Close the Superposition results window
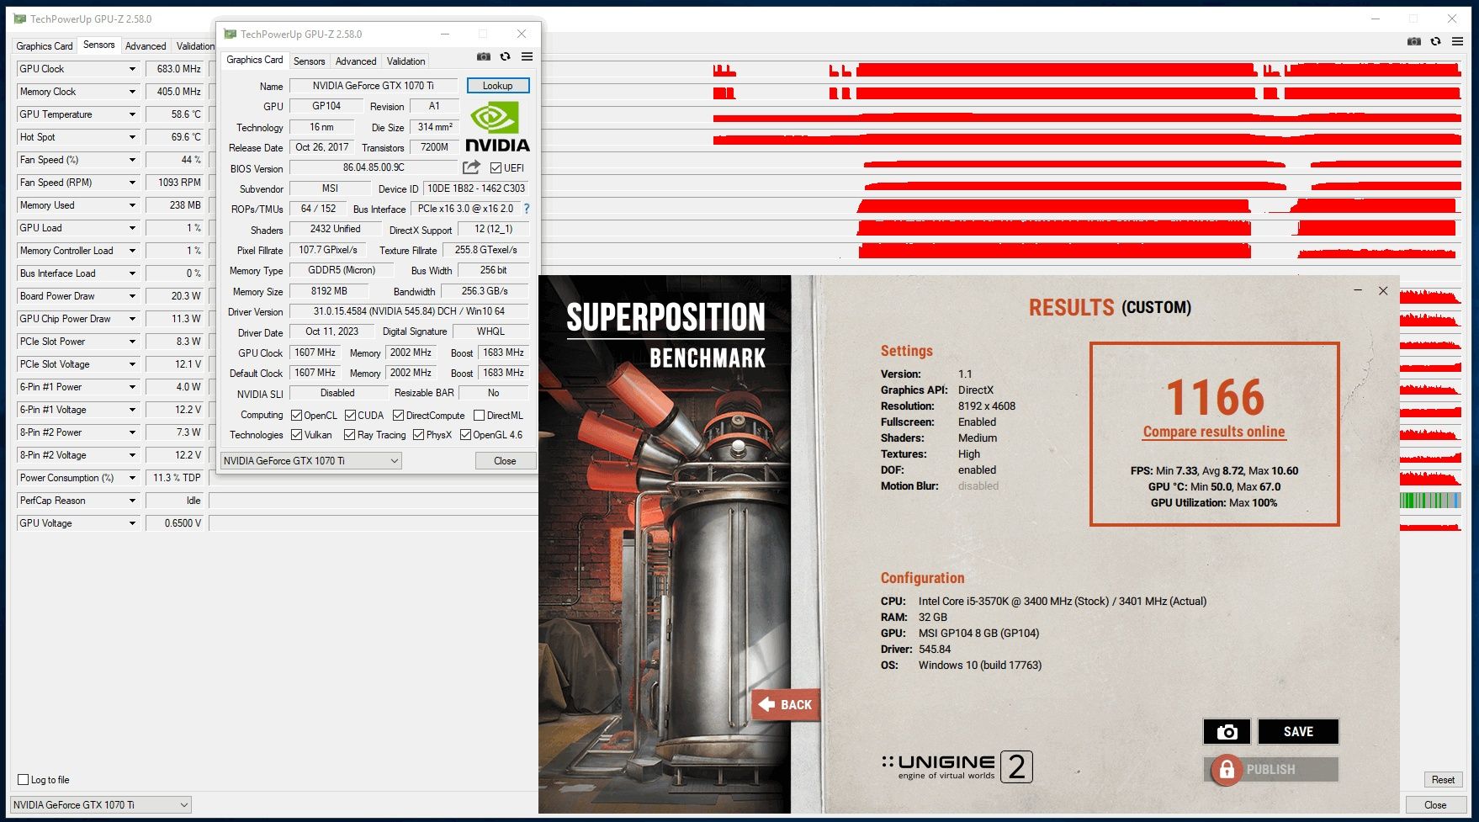The width and height of the screenshot is (1479, 822). click(x=1383, y=290)
